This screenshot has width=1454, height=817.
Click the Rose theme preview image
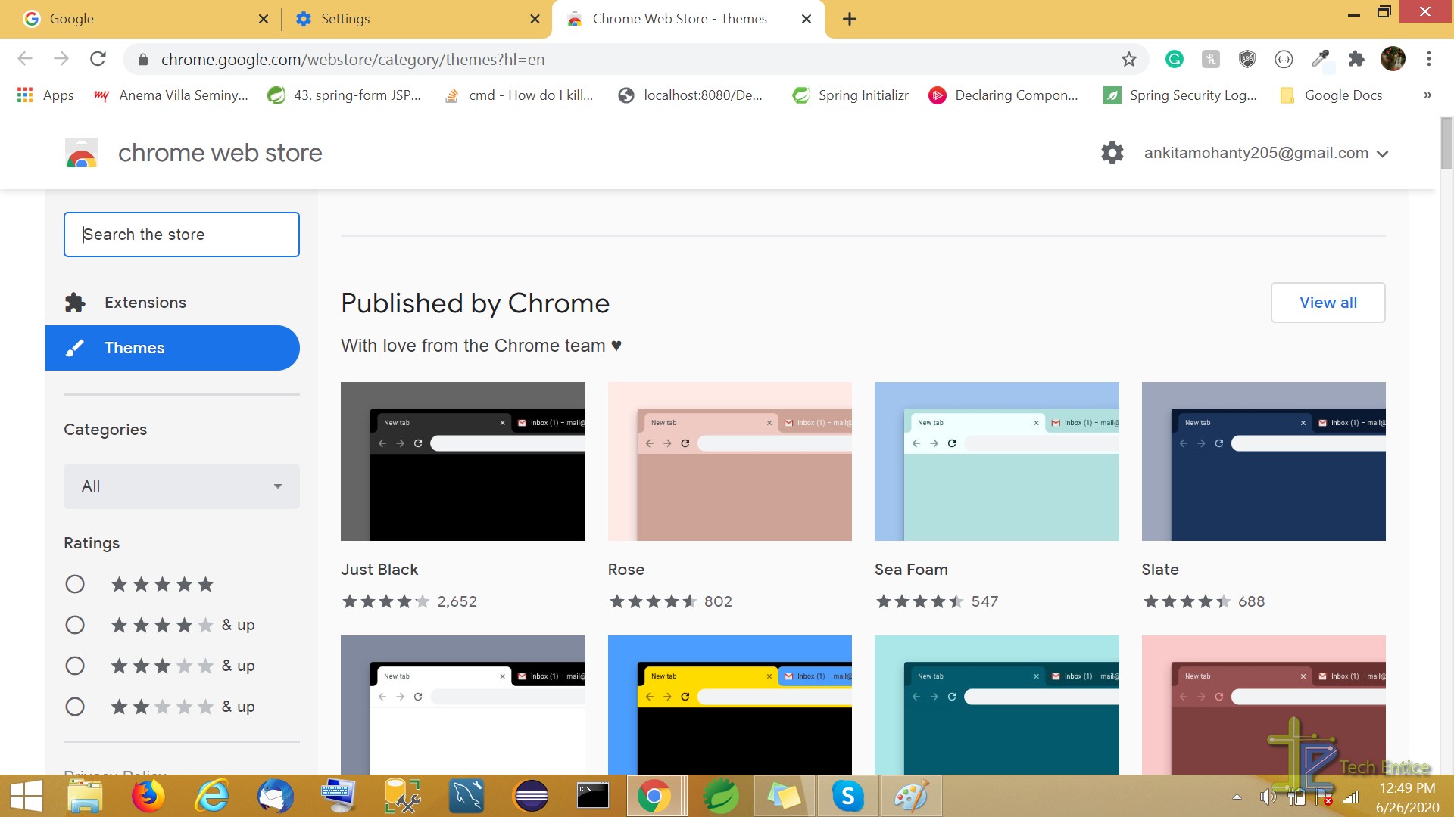729,461
